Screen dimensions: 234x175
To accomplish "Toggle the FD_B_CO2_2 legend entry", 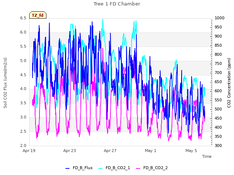I will tap(152, 168).
